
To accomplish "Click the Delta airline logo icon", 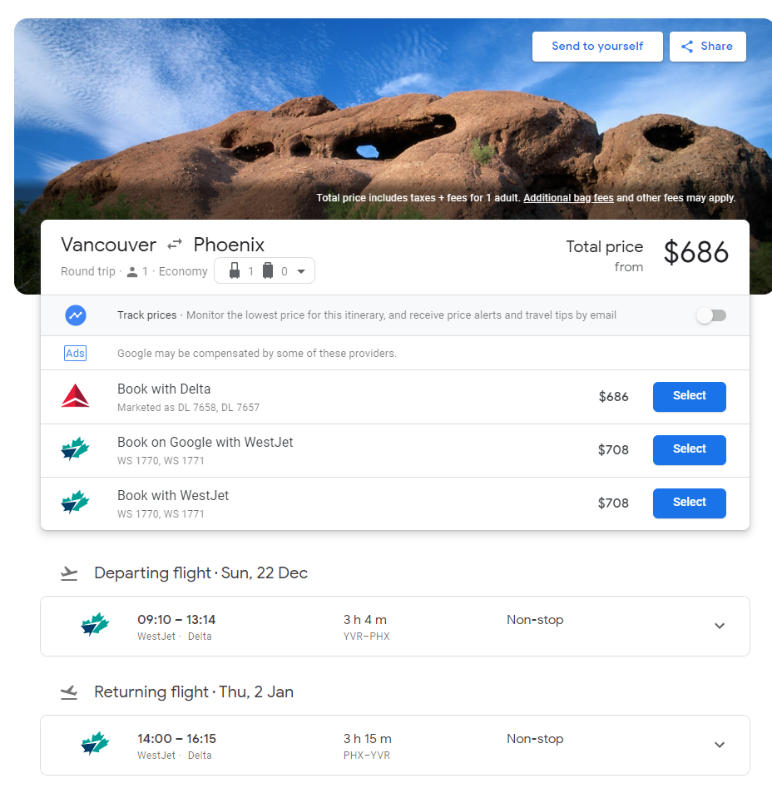I will pos(75,397).
